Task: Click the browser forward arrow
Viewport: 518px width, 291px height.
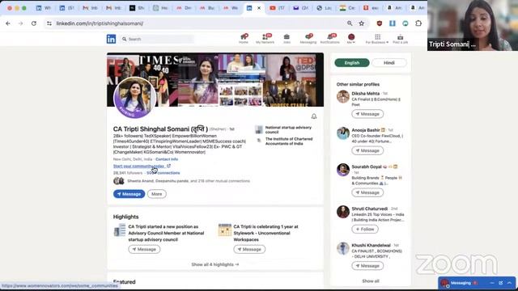Action: pyautogui.click(x=20, y=23)
